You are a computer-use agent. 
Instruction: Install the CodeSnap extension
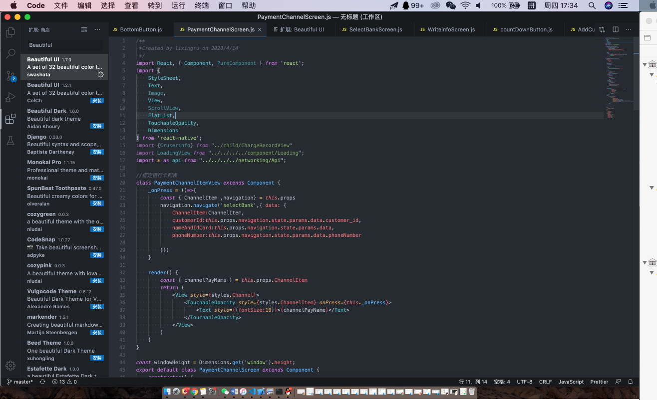(97, 255)
